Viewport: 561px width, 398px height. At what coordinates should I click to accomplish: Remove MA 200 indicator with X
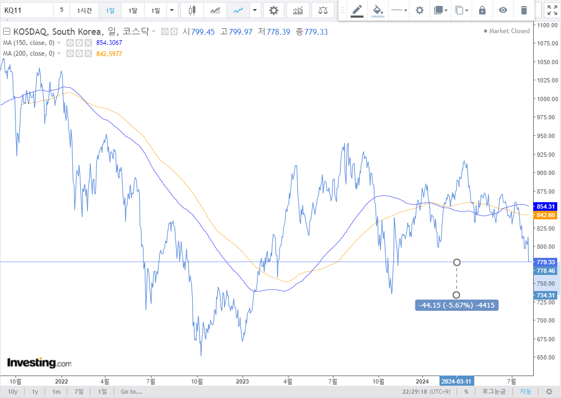88,53
